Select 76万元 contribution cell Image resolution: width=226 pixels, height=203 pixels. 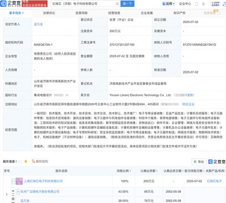pos(149,201)
